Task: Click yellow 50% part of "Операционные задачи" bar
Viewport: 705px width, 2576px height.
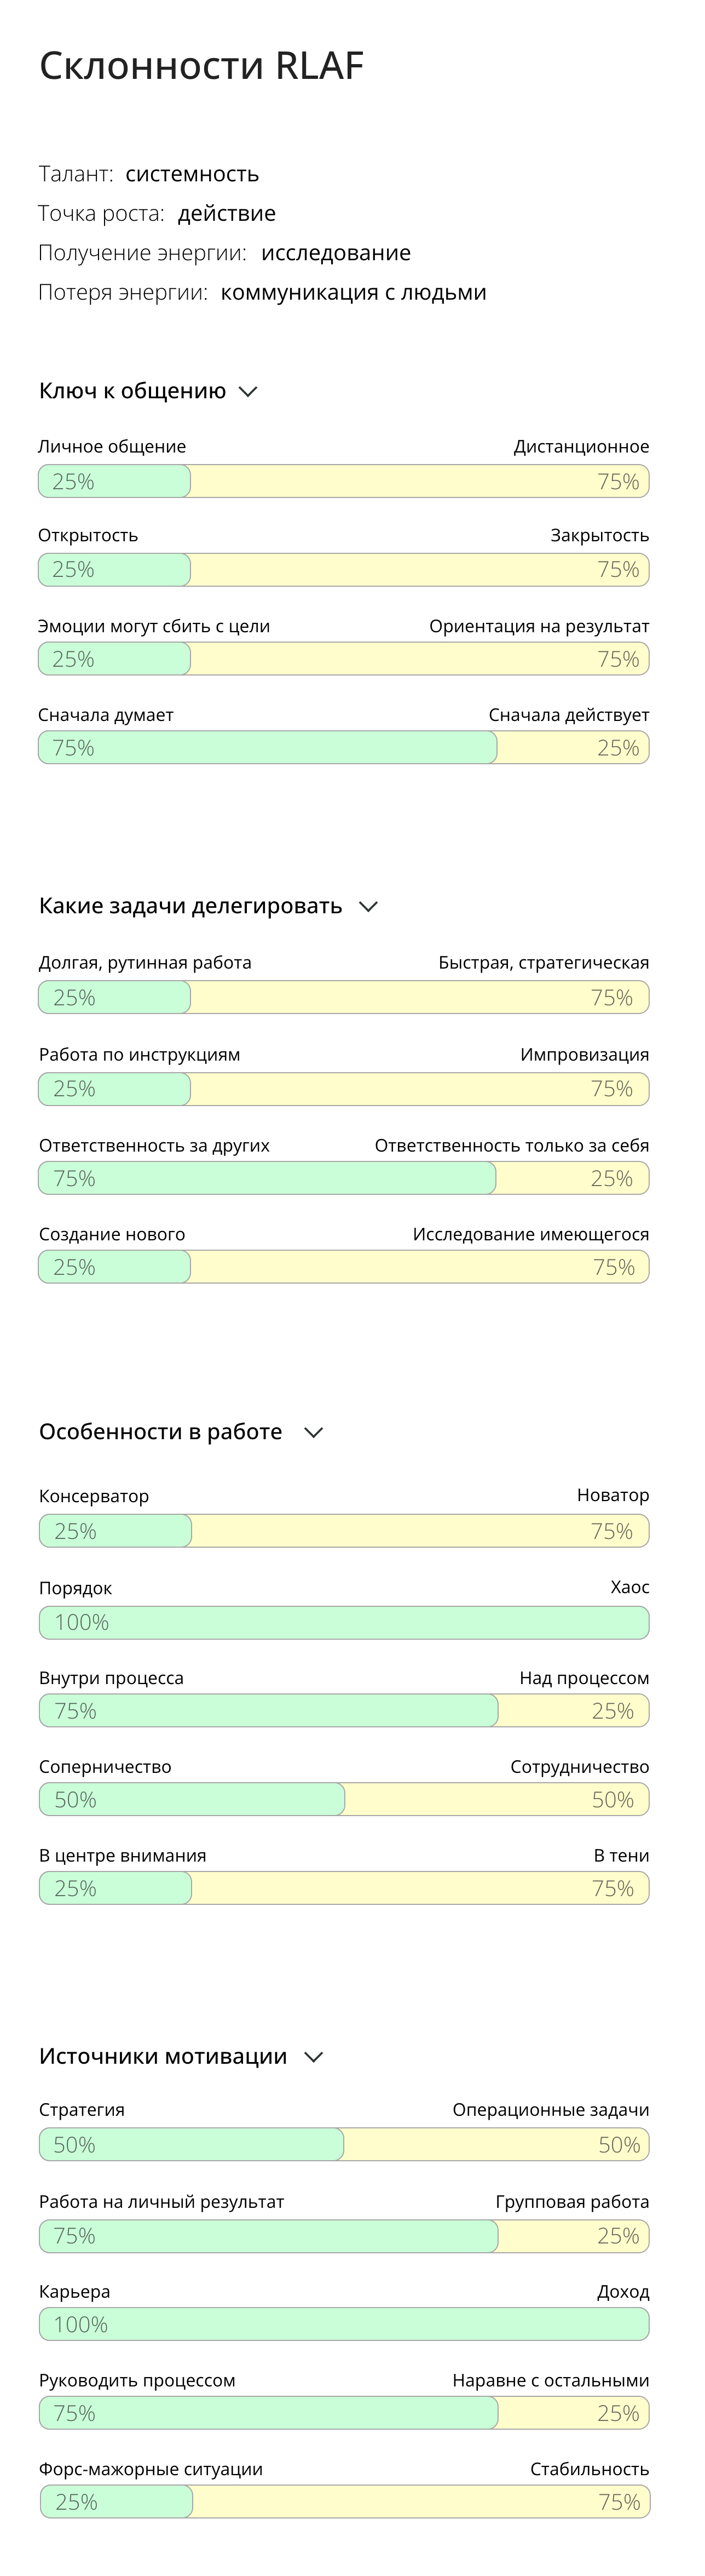Action: (x=496, y=2144)
